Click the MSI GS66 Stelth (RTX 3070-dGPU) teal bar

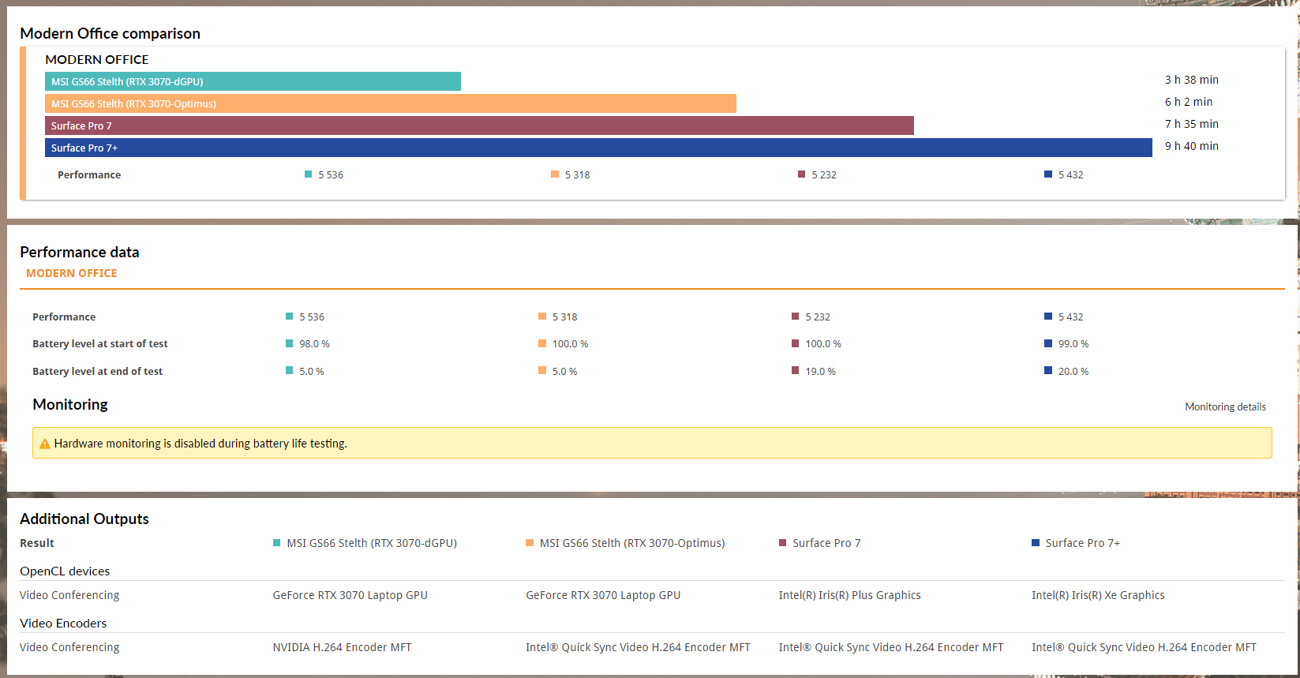[253, 81]
